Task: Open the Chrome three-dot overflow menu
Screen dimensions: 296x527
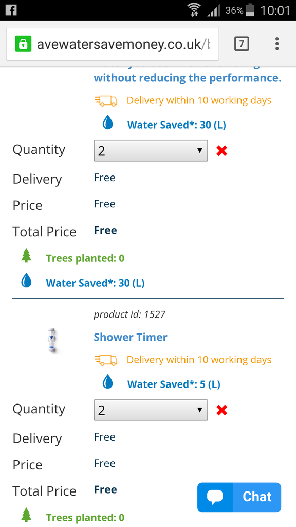Action: [x=277, y=44]
